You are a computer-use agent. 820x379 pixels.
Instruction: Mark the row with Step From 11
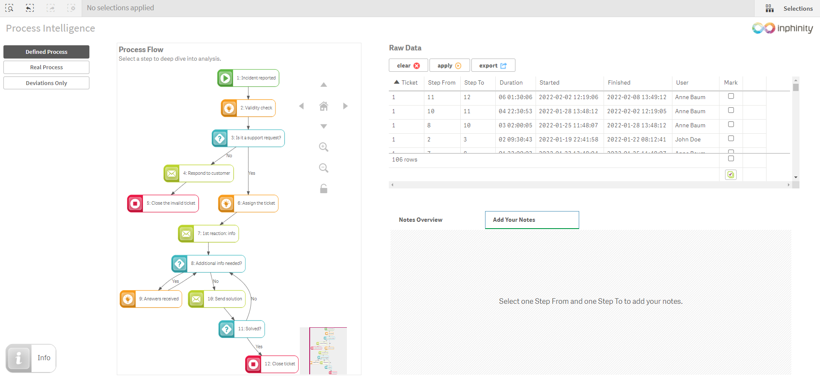tap(731, 96)
